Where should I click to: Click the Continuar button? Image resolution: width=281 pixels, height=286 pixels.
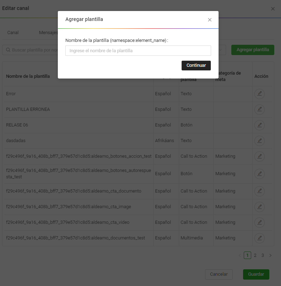point(196,65)
